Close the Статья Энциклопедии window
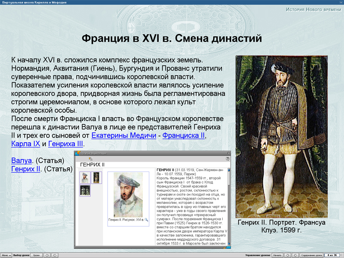This screenshot has width=344, height=258. (228, 154)
